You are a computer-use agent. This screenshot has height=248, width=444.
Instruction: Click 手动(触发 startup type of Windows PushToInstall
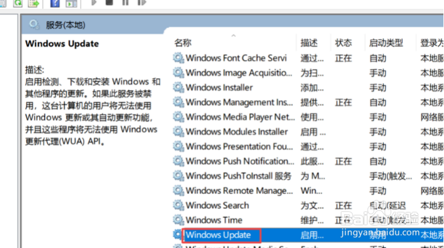click(390, 176)
